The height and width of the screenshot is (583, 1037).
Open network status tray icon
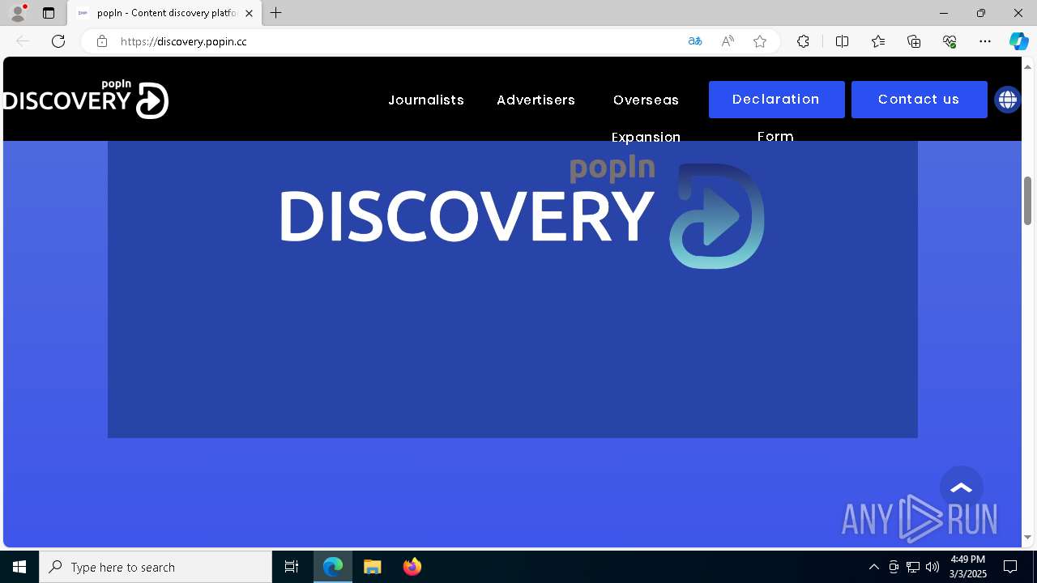[x=913, y=567]
